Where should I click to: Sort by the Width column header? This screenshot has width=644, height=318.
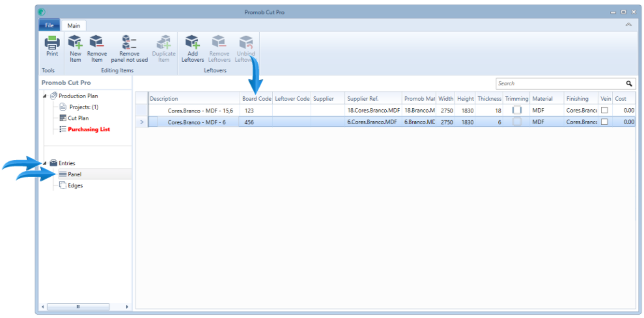coord(445,99)
